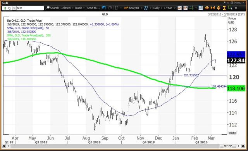
Task: Click the braces template icon
Action: click(116, 8)
